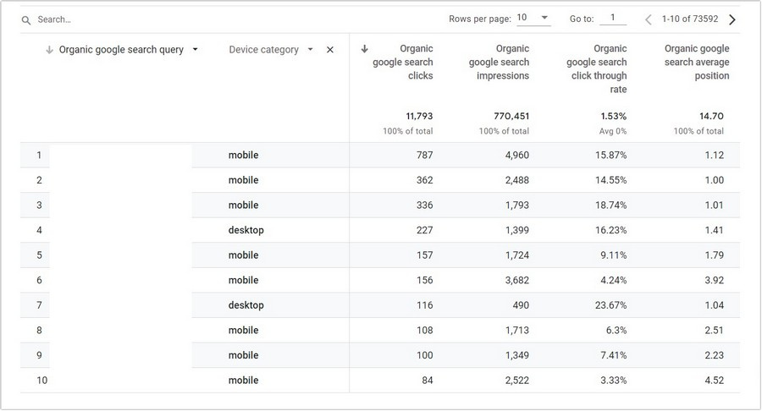This screenshot has height=411, width=762.
Task: Click the average position 2.51
Action: (715, 330)
